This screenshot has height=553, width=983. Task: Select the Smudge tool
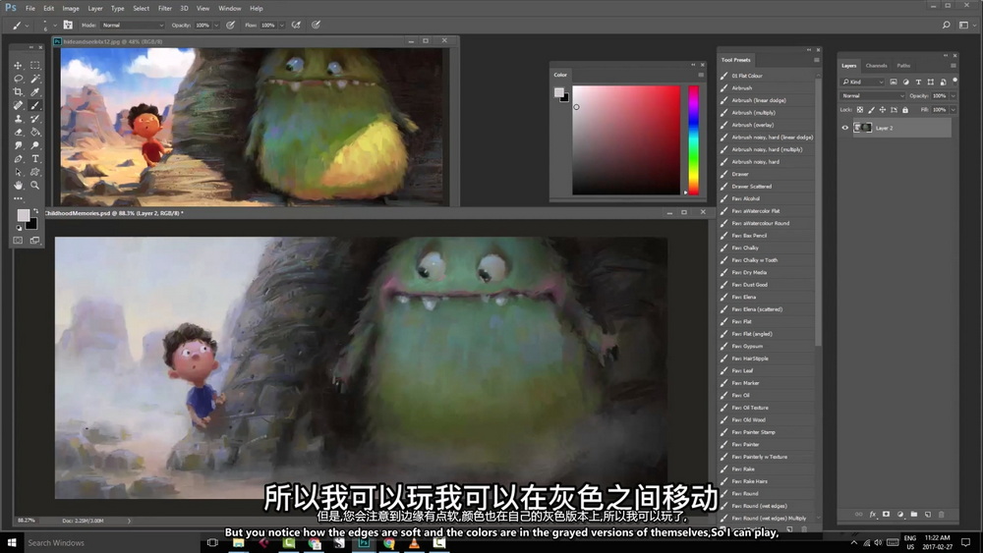tap(18, 145)
